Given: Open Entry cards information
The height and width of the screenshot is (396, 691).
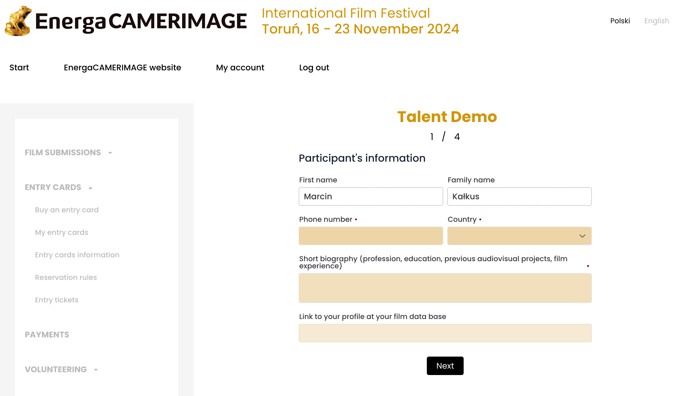Looking at the screenshot, I should (77, 255).
